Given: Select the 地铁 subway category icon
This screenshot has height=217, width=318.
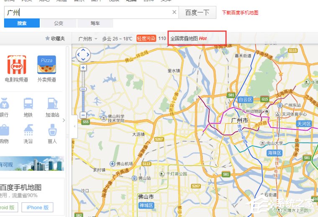Looking at the screenshot, I should (28, 103).
